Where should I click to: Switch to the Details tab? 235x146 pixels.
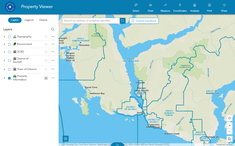pyautogui.click(x=43, y=20)
